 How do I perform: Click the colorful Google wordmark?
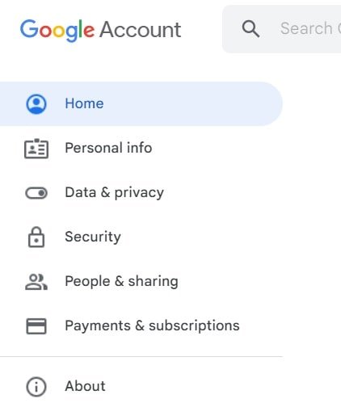point(57,30)
